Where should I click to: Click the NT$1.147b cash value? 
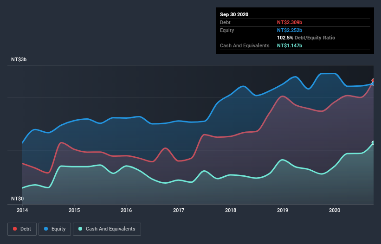click(290, 45)
